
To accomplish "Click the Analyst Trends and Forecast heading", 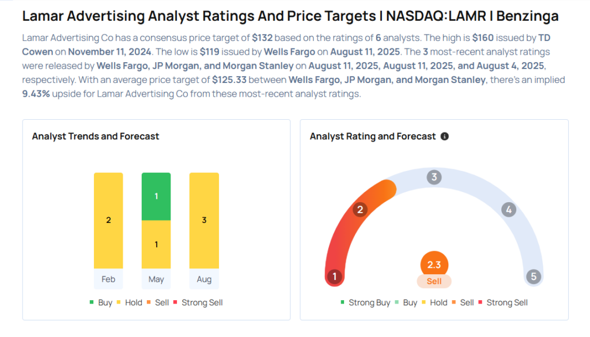I will tap(96, 137).
